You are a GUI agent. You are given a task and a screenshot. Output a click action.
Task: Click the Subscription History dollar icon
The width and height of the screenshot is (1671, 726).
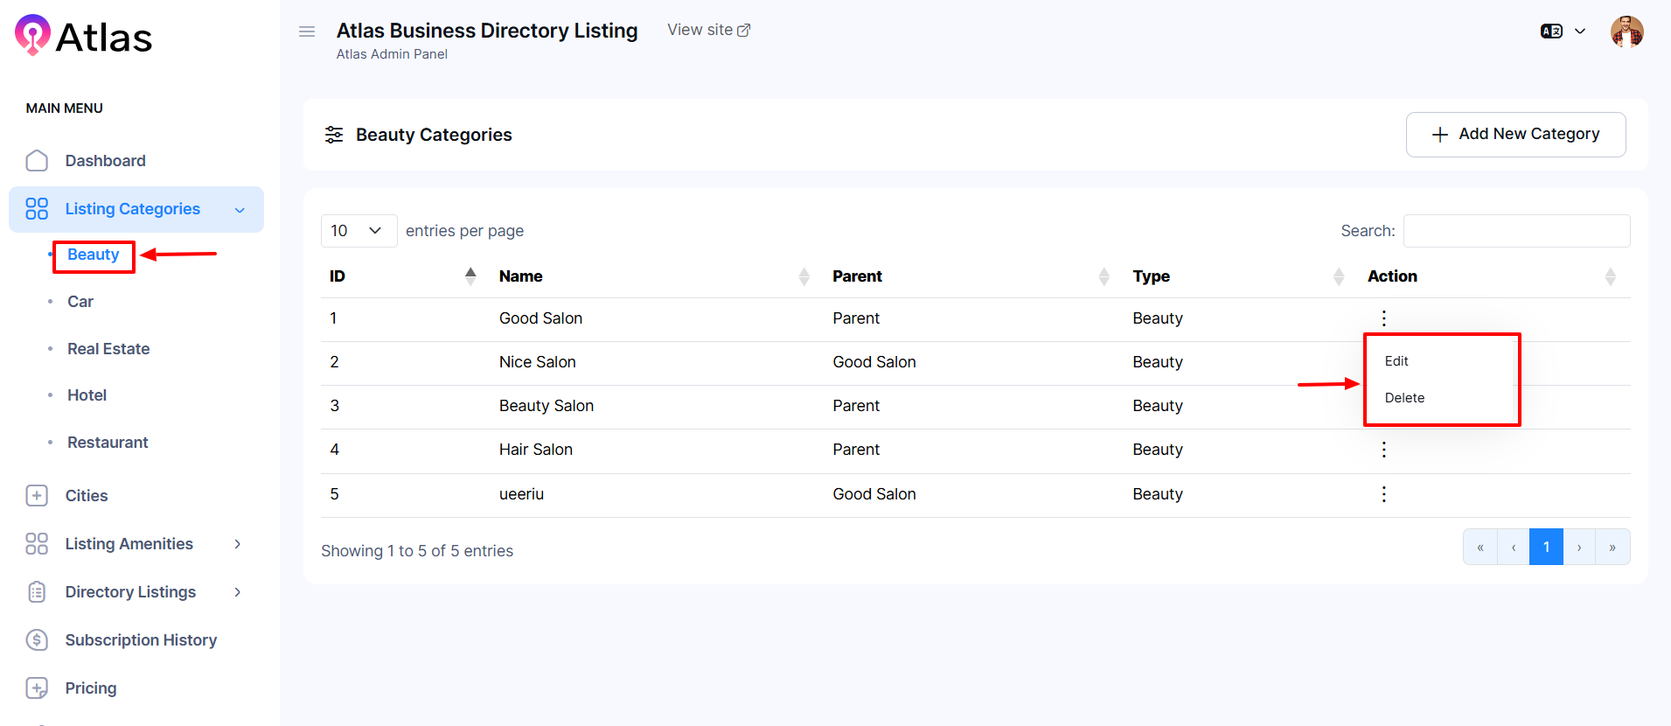[37, 640]
